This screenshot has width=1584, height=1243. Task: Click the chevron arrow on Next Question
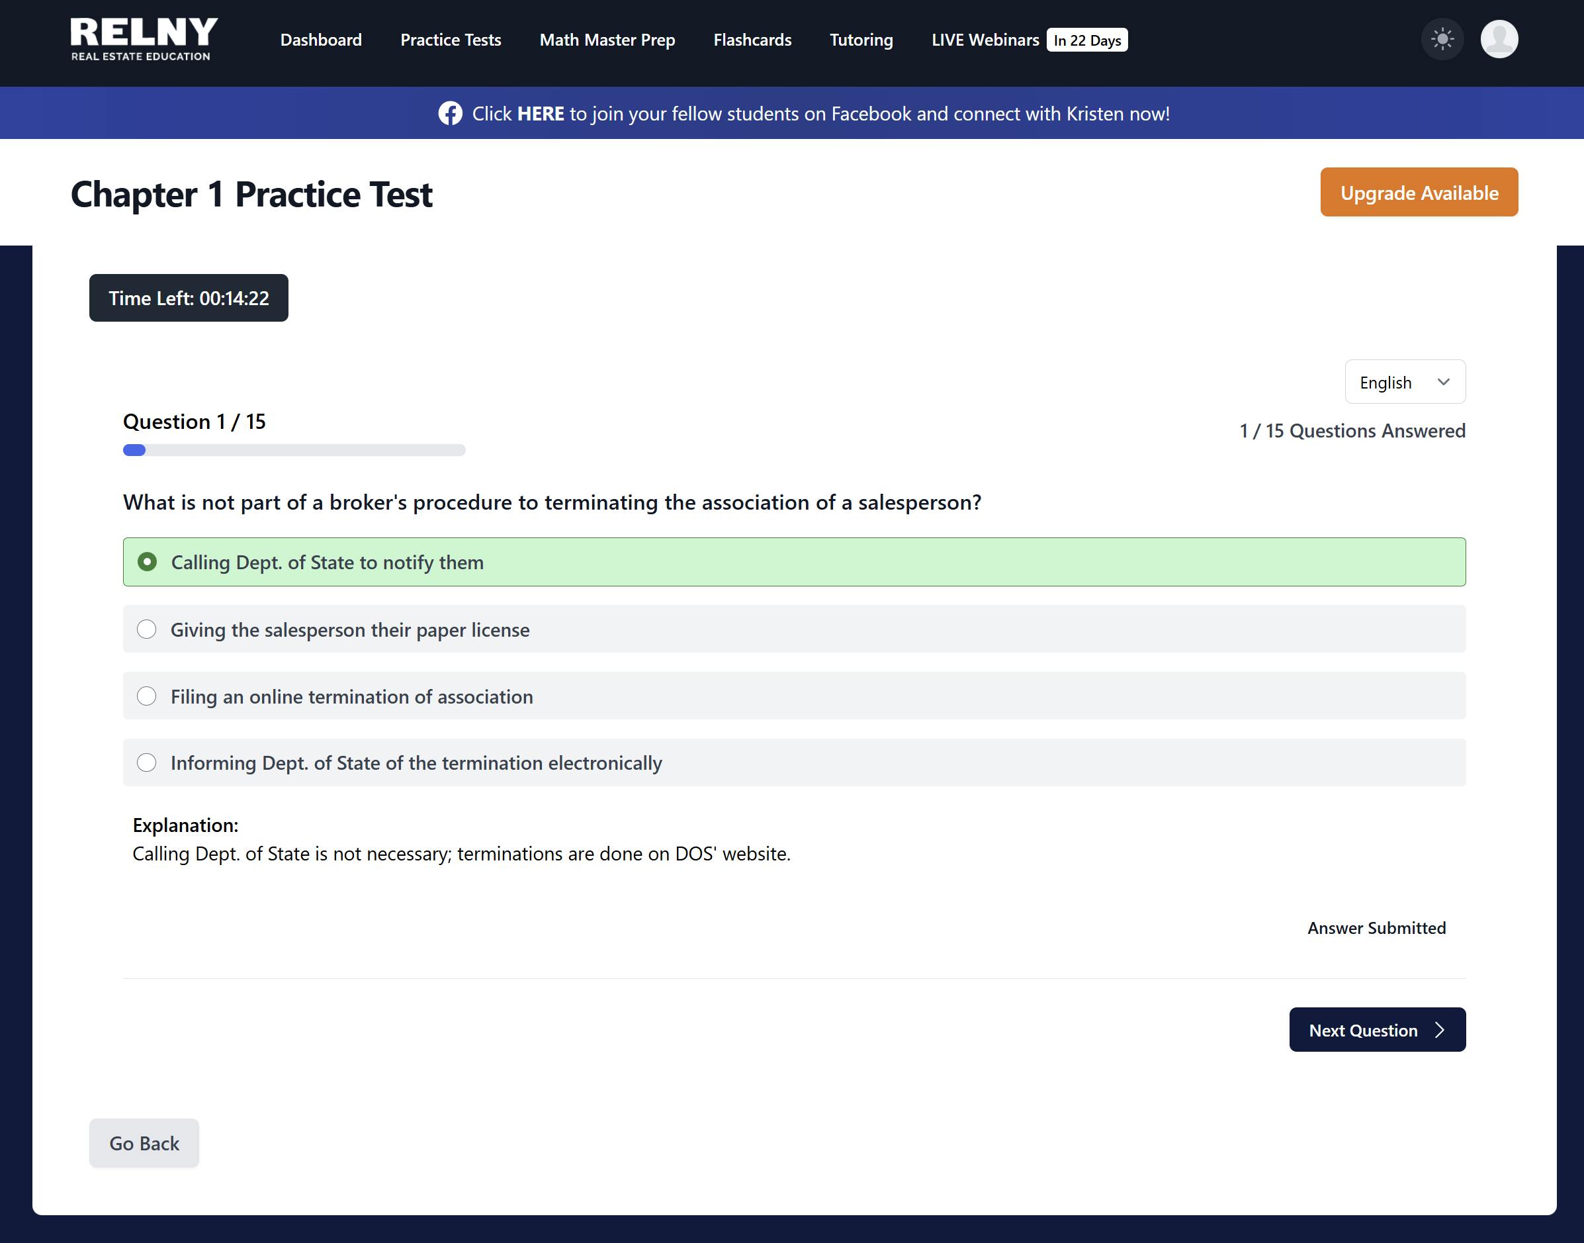click(1439, 1030)
